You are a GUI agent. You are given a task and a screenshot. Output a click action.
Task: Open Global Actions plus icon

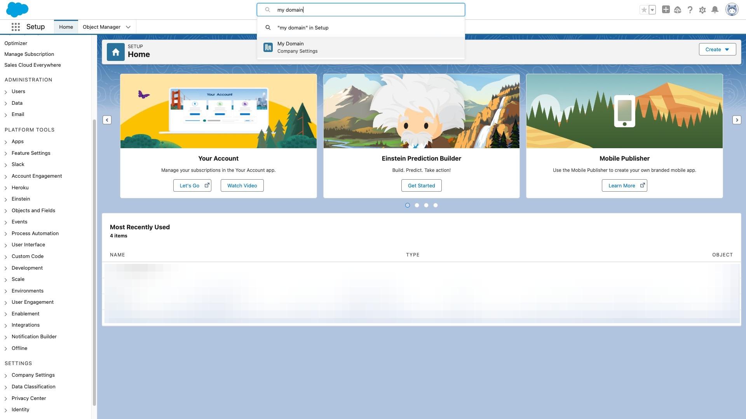pos(666,10)
